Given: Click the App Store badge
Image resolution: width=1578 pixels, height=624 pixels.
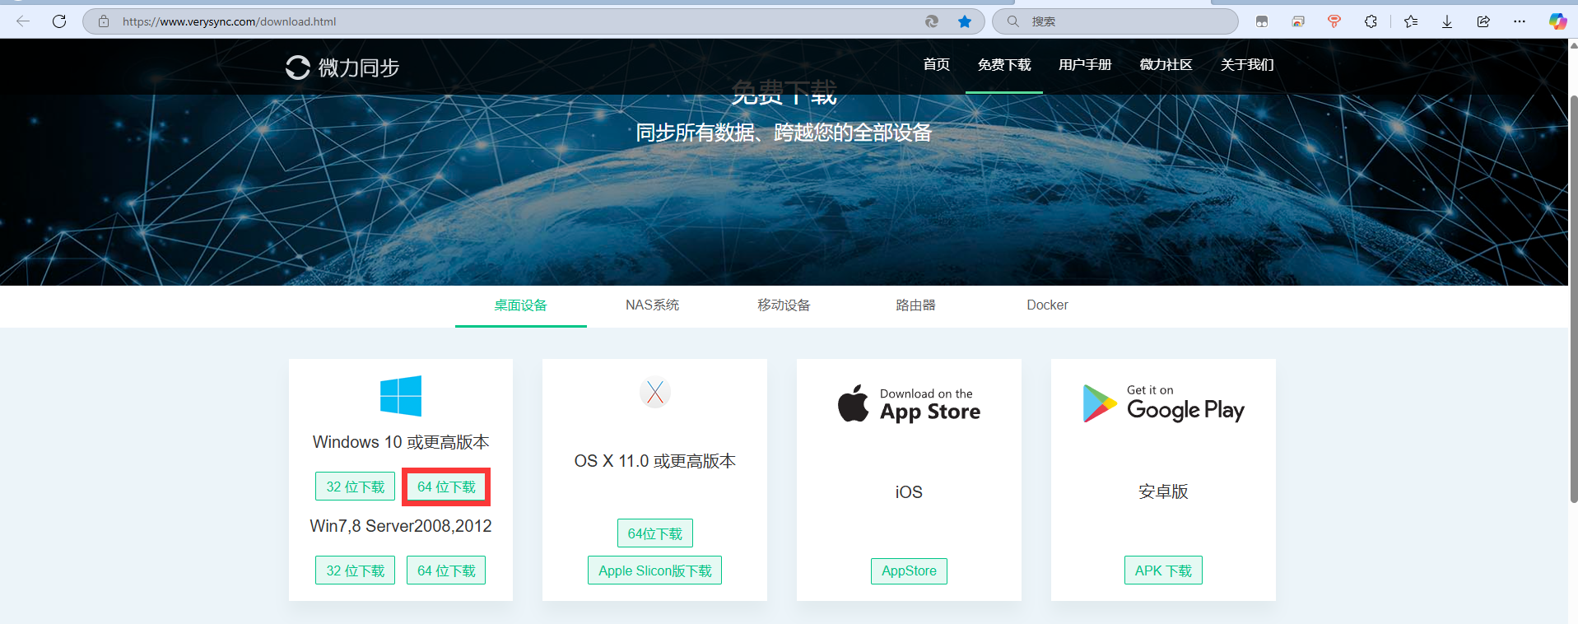Looking at the screenshot, I should pyautogui.click(x=909, y=403).
